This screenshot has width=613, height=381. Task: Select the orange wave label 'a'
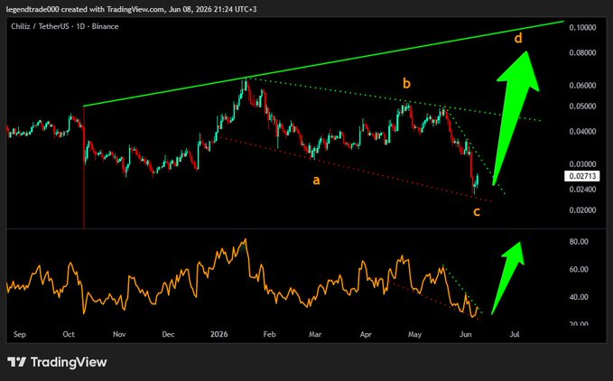[316, 181]
